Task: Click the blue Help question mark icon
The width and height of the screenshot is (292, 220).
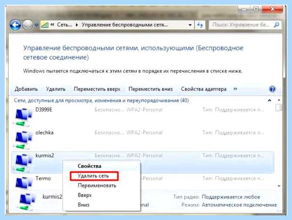Action: pos(272,89)
